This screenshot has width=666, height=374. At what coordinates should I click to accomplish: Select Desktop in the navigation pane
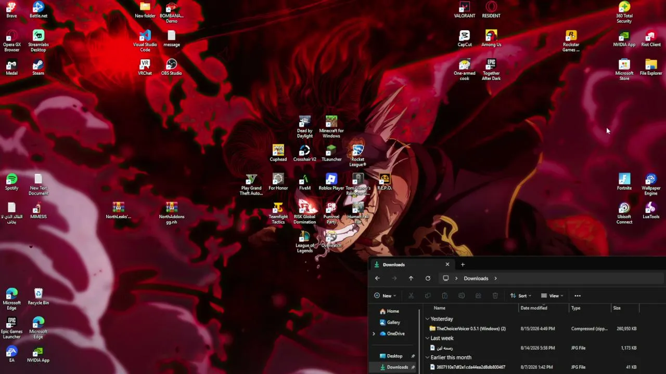click(395, 356)
